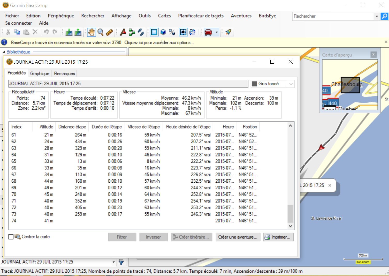The height and width of the screenshot is (276, 389).
Task: Select the New Route tool icon
Action: point(132,32)
